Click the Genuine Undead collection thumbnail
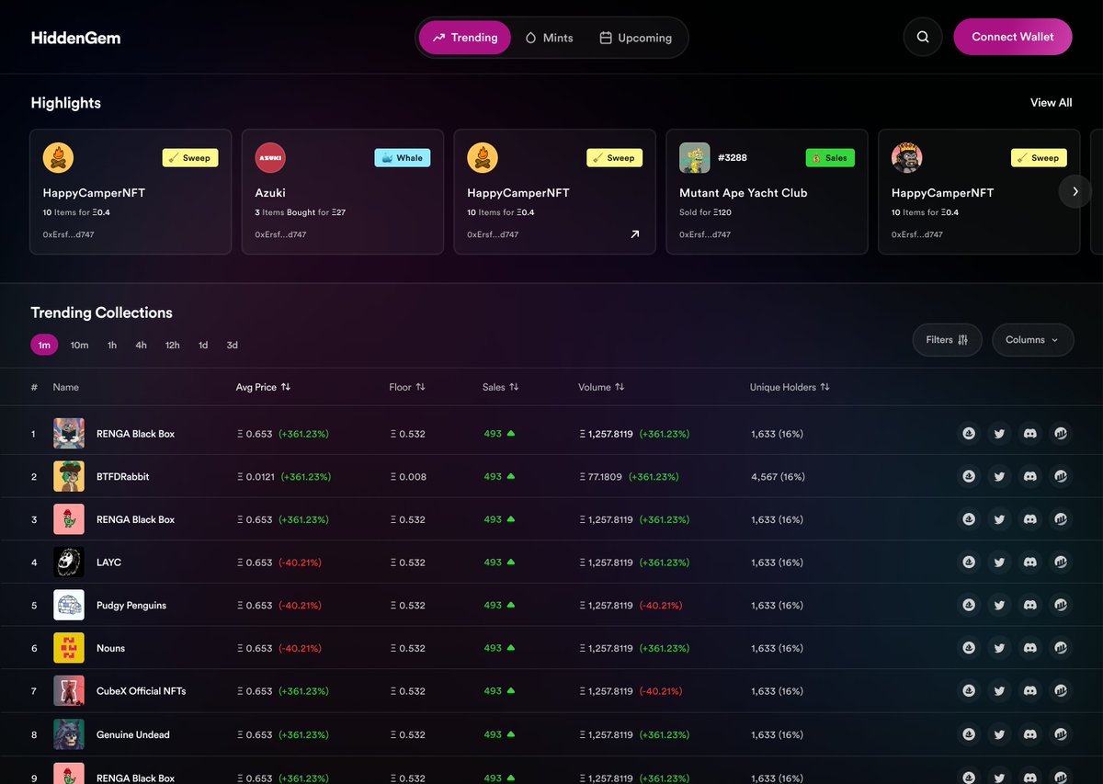The height and width of the screenshot is (784, 1103). click(69, 734)
